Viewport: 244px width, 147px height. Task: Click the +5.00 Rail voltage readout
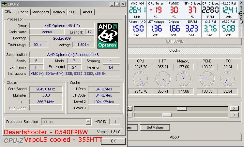point(229,28)
